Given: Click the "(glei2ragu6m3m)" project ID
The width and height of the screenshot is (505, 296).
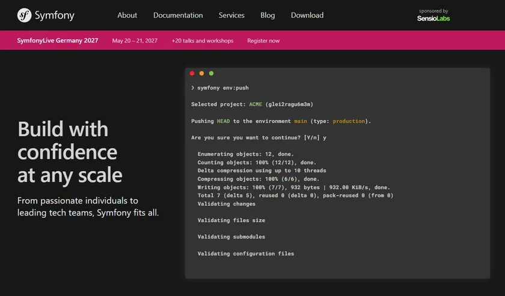Looking at the screenshot, I should click(289, 104).
